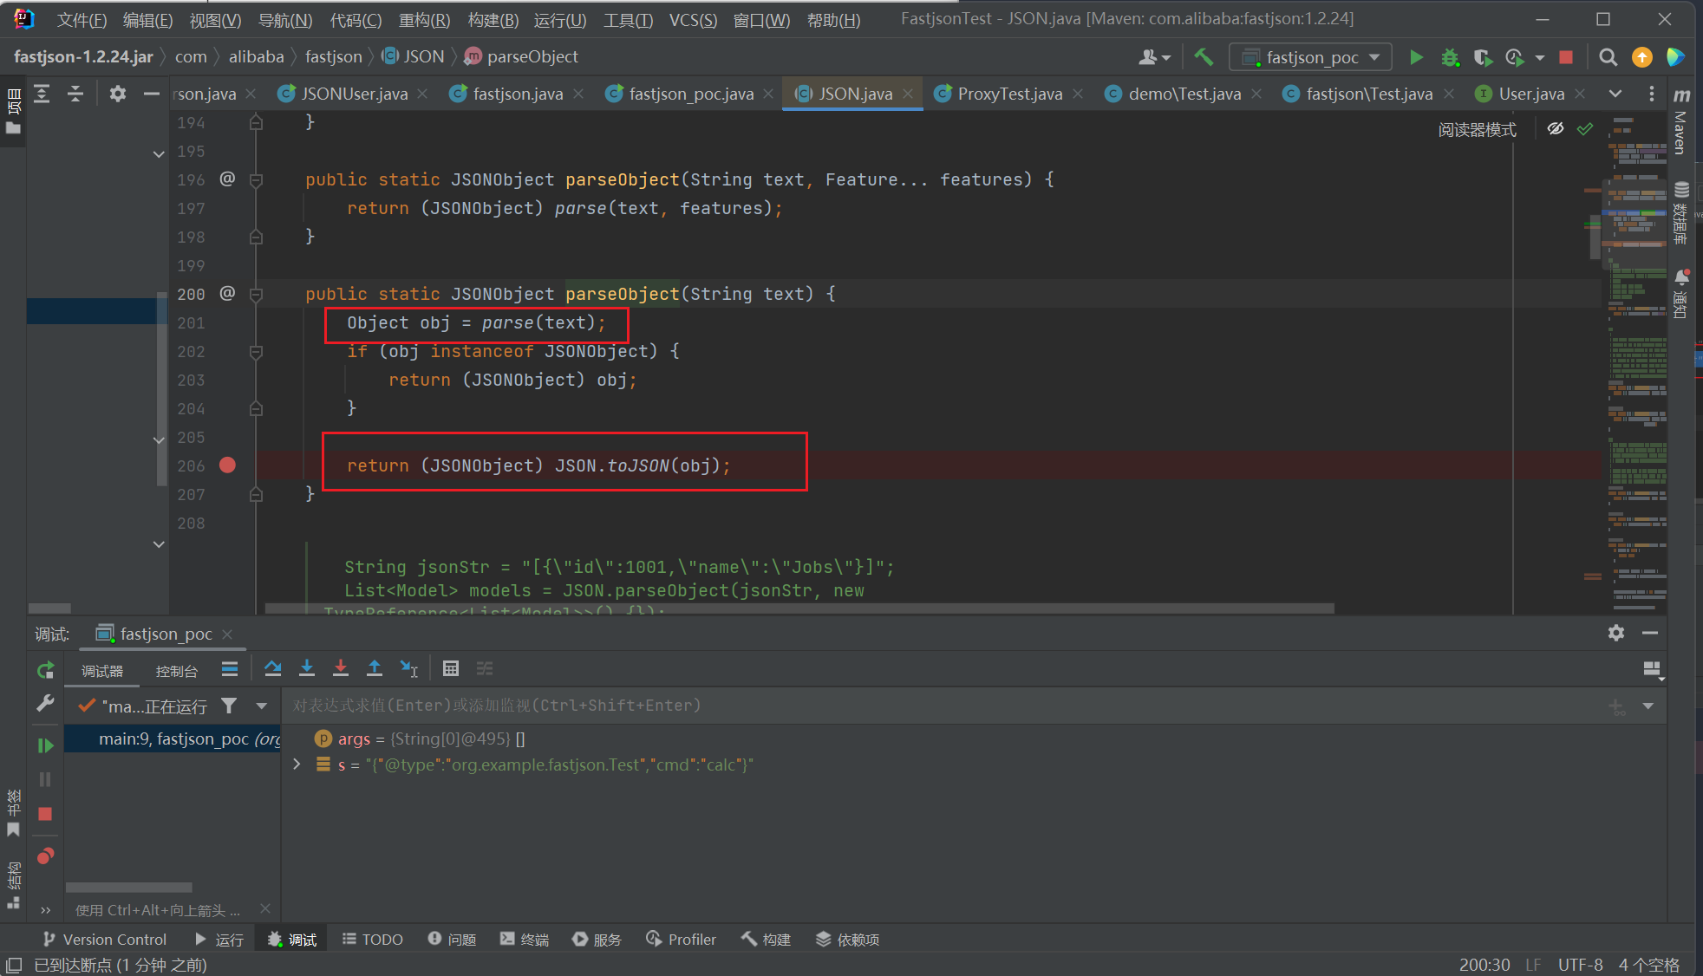Viewport: 1703px width, 976px height.
Task: Toggle the breakpoint on line 206
Action: click(x=227, y=465)
